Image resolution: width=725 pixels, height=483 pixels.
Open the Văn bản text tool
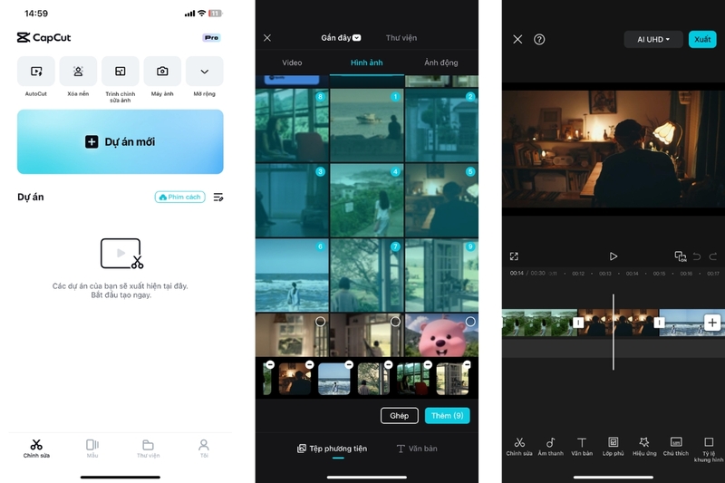(x=582, y=447)
